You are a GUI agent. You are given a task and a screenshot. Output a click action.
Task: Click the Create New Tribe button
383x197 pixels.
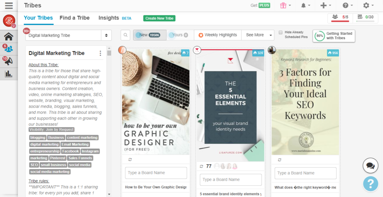(159, 18)
